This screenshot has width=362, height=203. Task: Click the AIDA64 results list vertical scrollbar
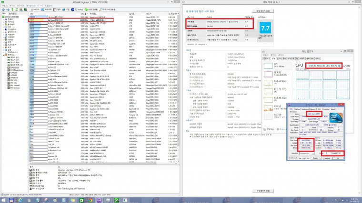coord(178,87)
